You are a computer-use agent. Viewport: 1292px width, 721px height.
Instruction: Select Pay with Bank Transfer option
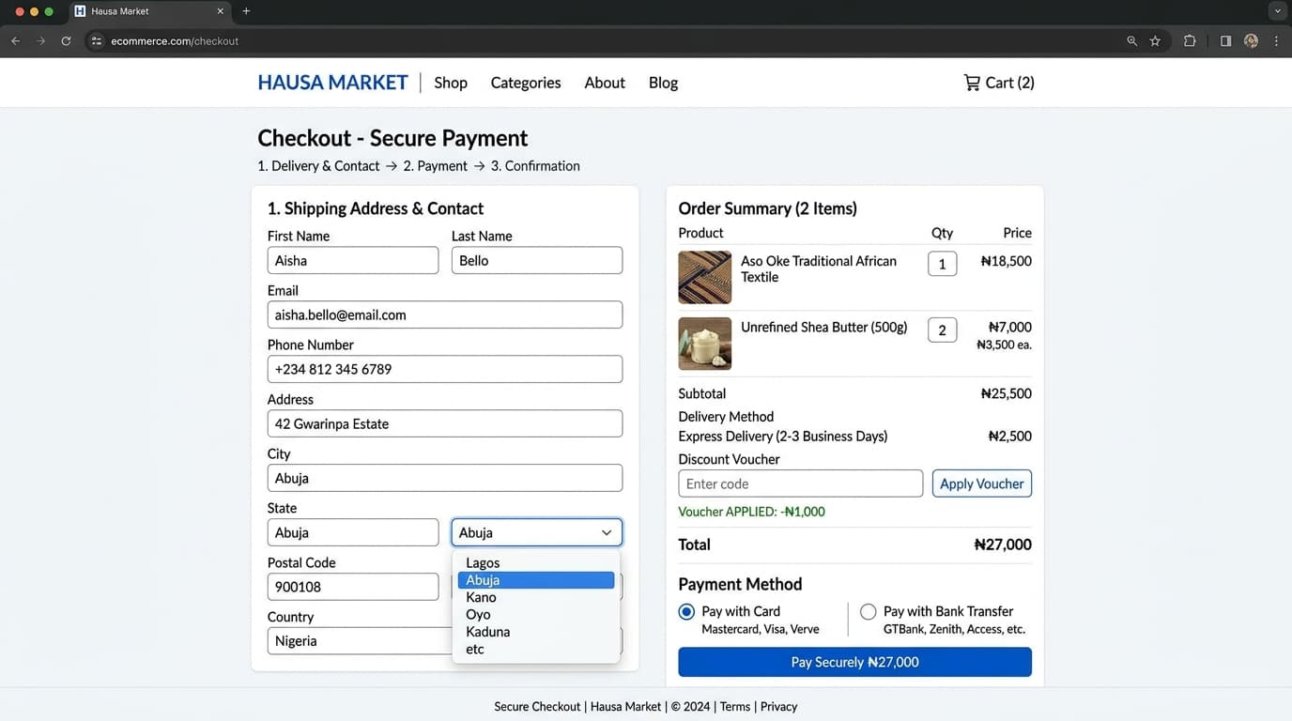[868, 612]
